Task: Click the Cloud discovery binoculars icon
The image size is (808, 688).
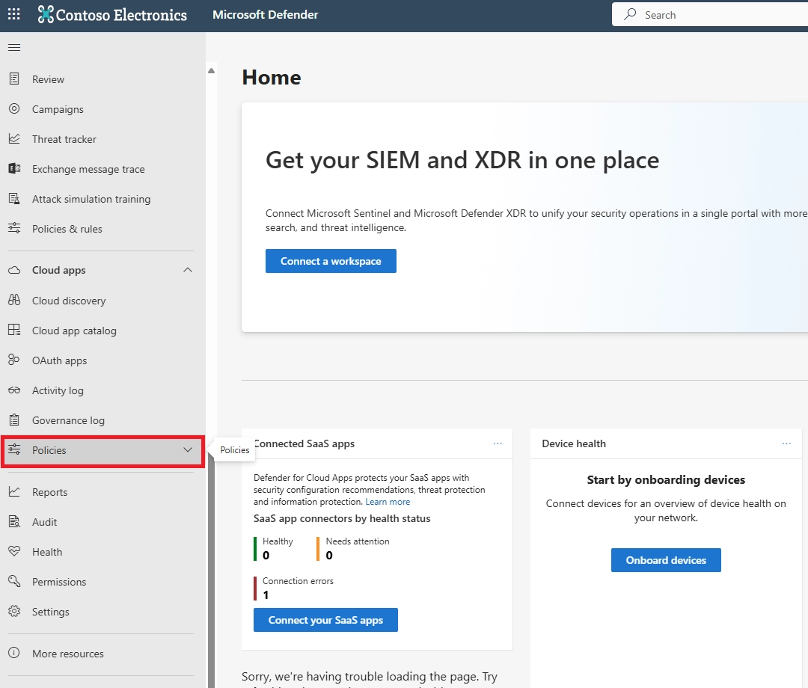Action: coord(14,300)
